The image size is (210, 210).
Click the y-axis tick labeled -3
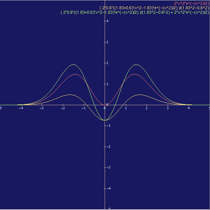(108, 167)
